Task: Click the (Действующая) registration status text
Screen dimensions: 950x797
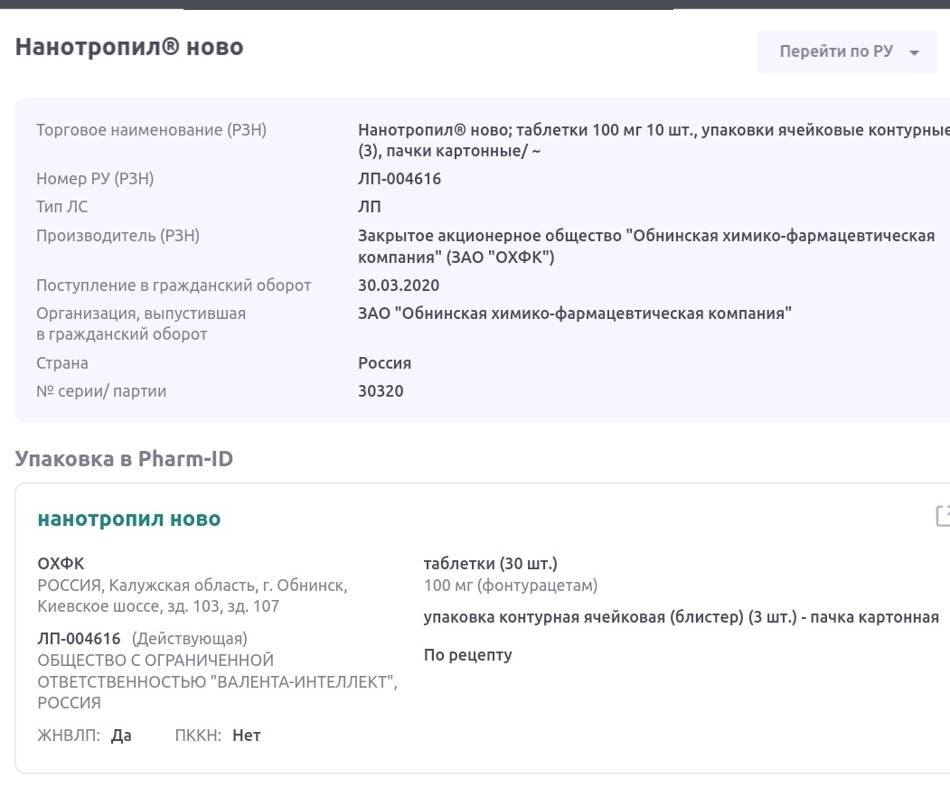Action: point(190,639)
